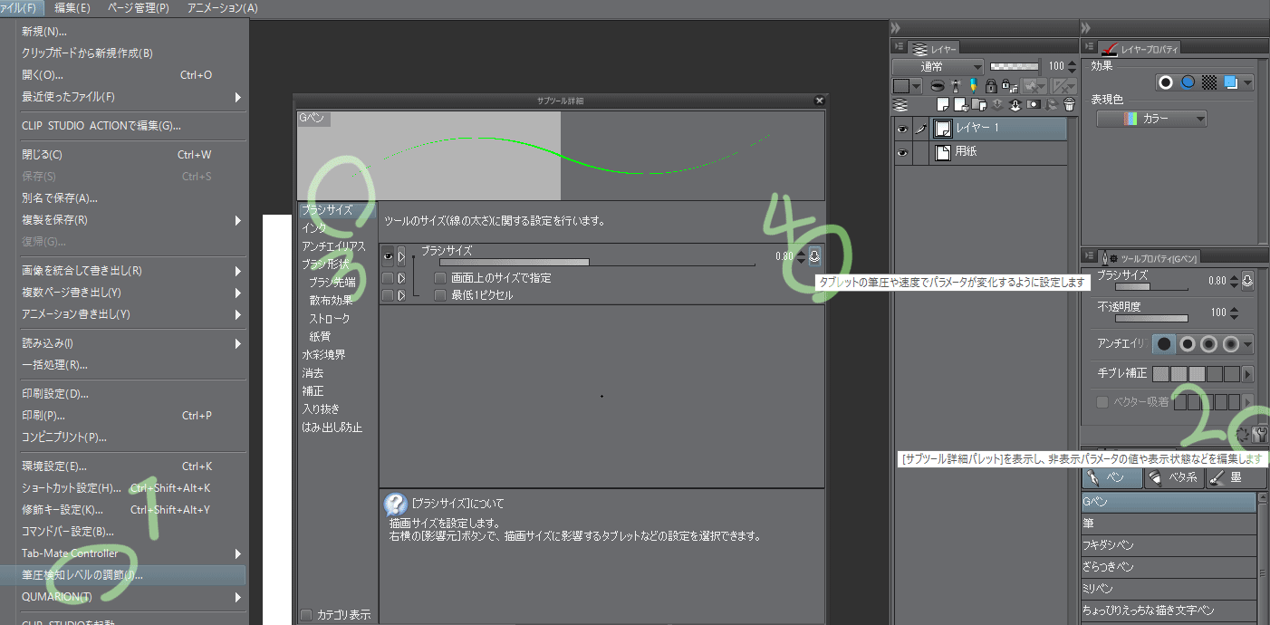1270x625 pixels.
Task: Click the extract line blue circle effect icon
Action: (x=1188, y=82)
